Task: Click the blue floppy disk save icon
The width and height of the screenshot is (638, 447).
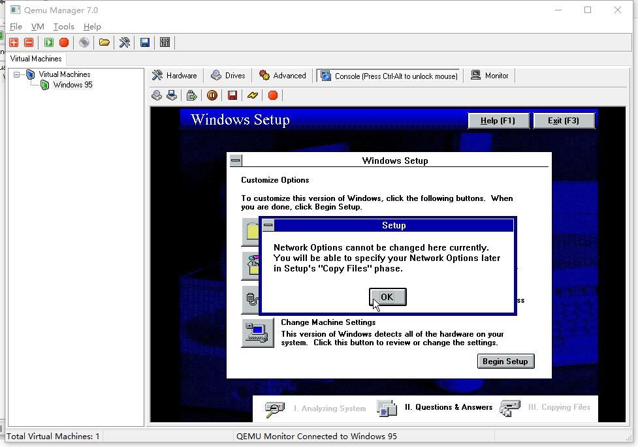Action: pyautogui.click(x=145, y=42)
